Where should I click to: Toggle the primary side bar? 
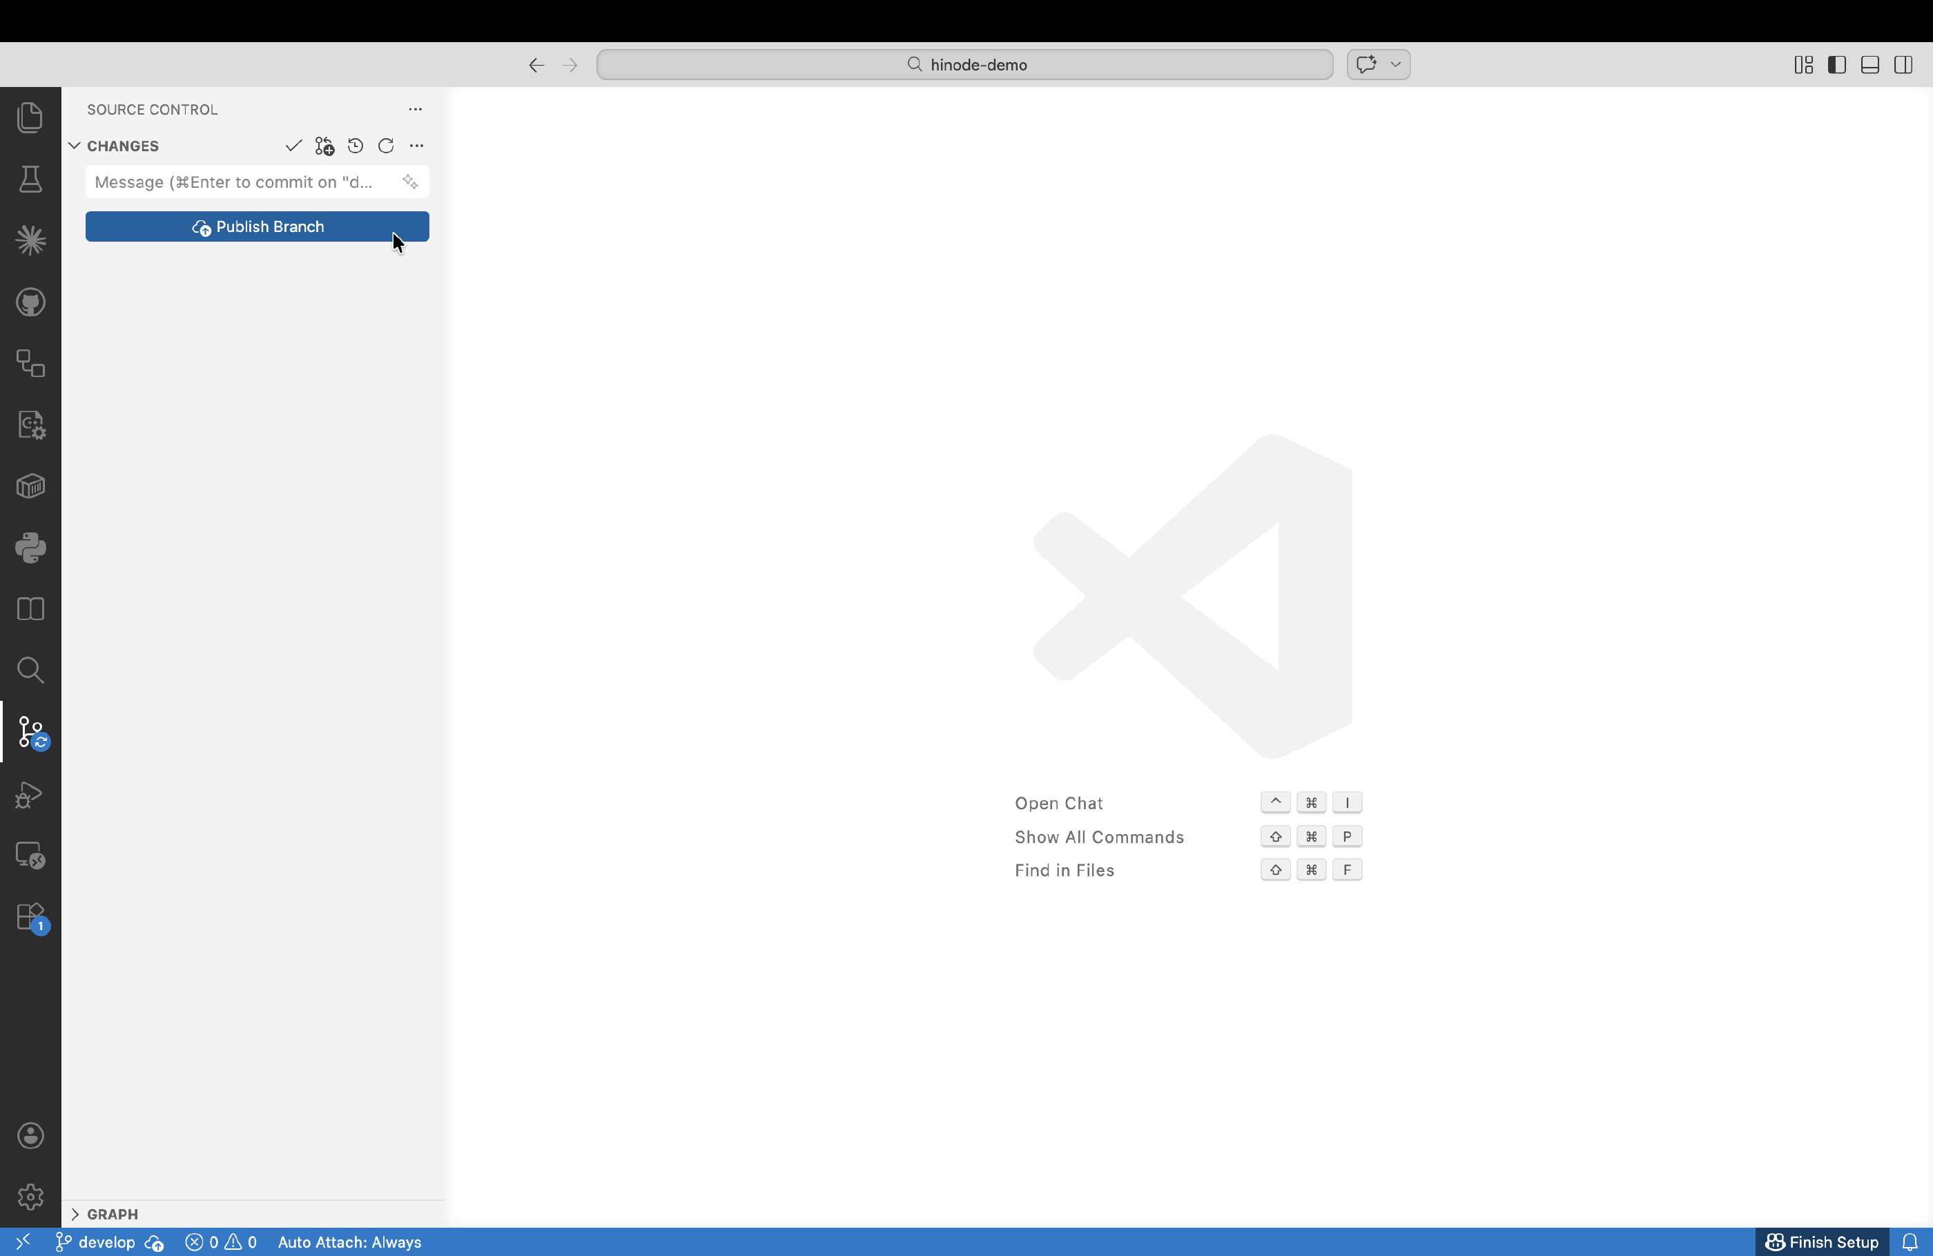pos(1836,65)
